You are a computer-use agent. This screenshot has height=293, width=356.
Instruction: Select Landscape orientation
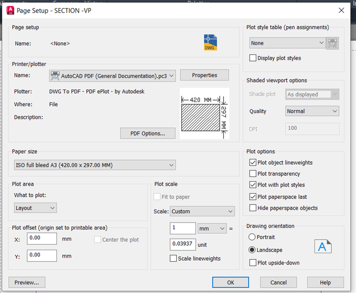(252, 250)
